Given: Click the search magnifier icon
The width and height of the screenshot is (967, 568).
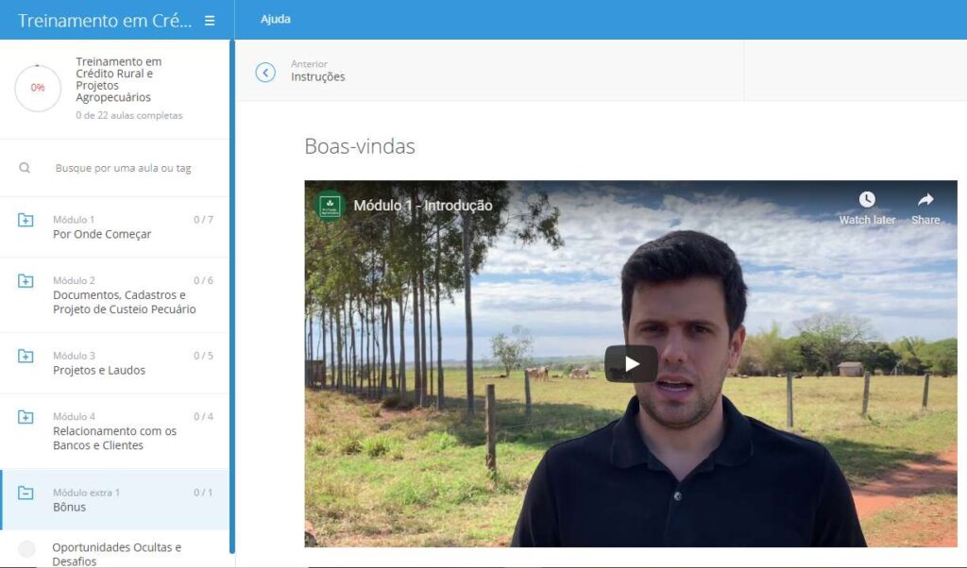Looking at the screenshot, I should 25,168.
